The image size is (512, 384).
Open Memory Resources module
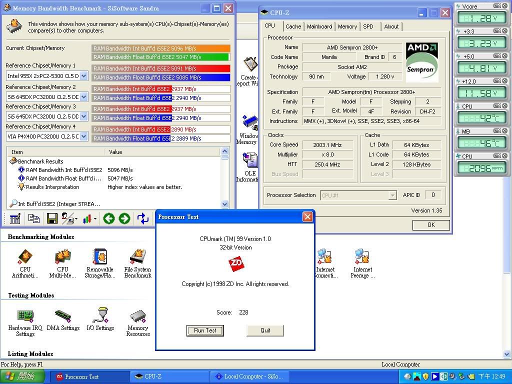138,322
